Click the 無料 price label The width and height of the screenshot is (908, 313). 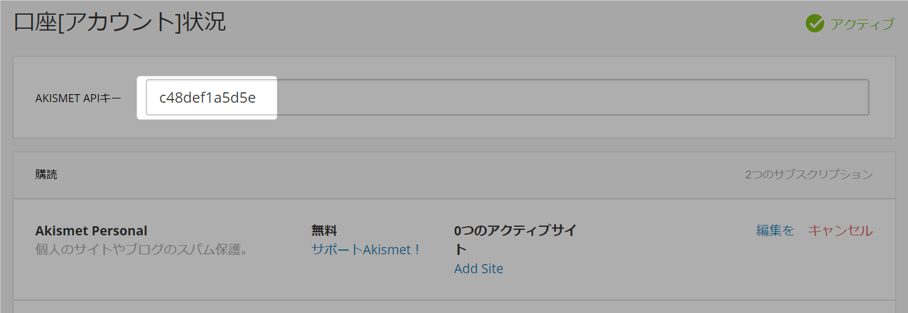325,230
